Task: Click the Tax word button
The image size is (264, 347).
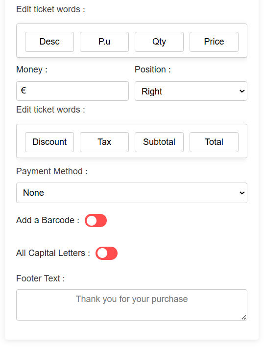Action: (104, 142)
